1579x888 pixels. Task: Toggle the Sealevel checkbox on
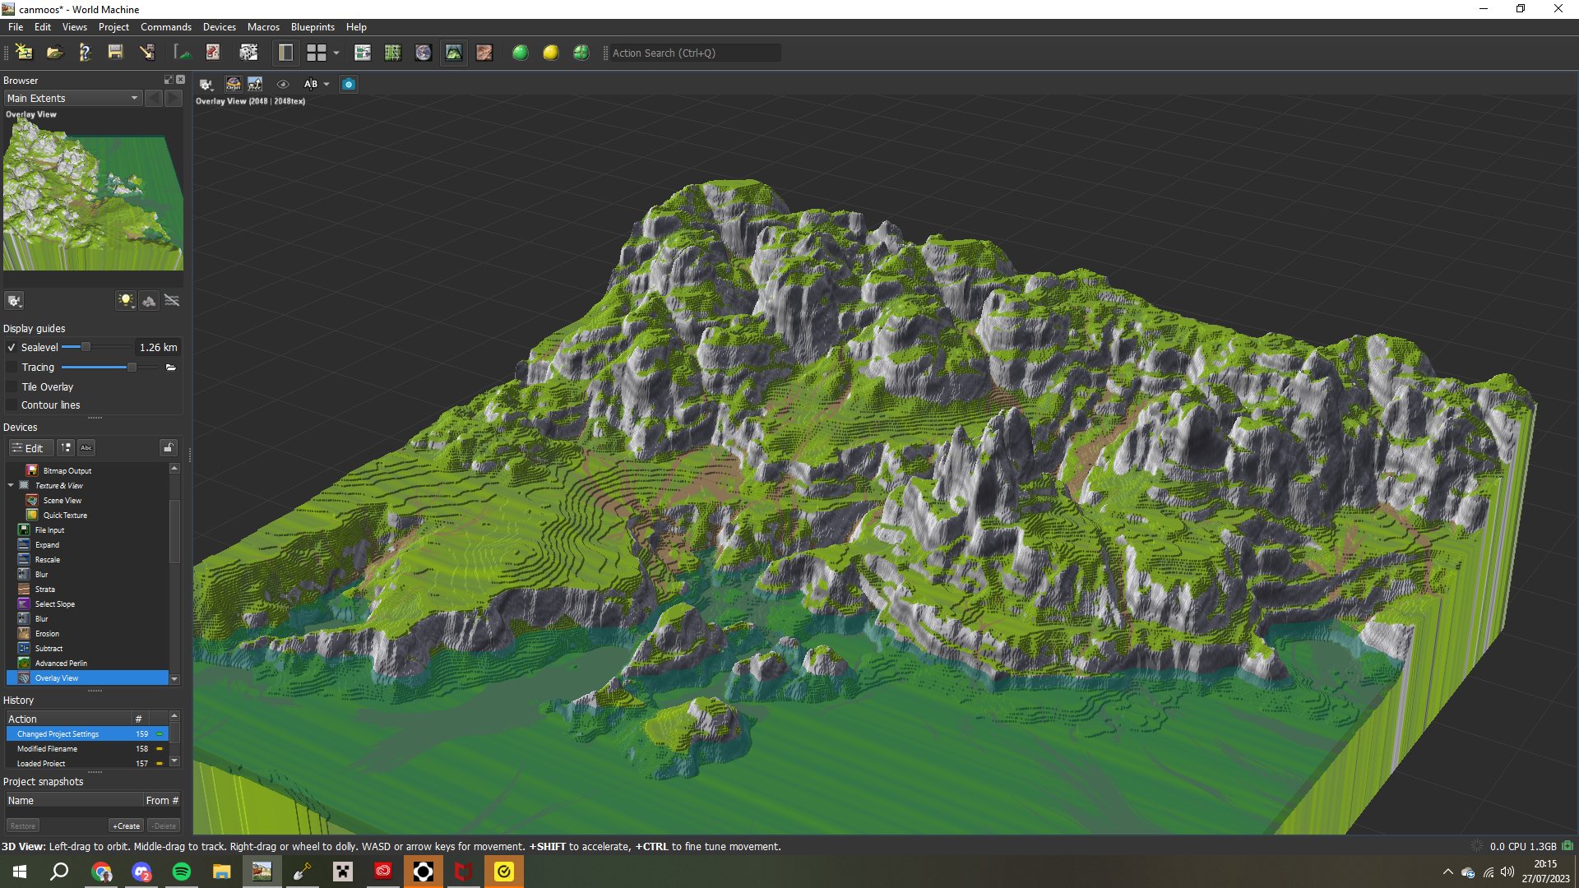pyautogui.click(x=11, y=346)
